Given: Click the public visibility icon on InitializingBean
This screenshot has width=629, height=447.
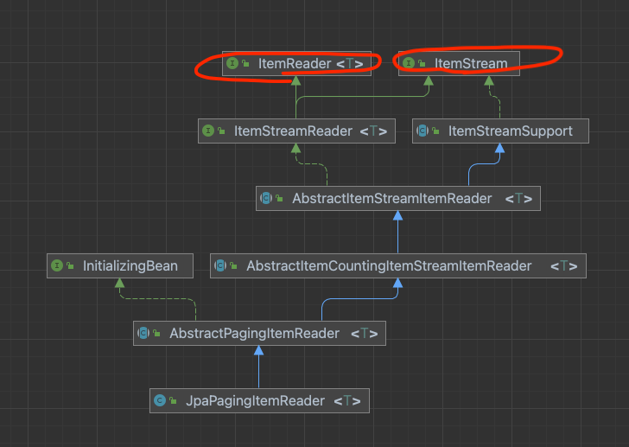Looking at the screenshot, I should coord(70,266).
